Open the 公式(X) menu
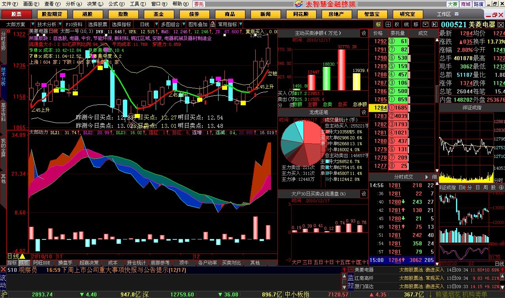 coord(116,4)
